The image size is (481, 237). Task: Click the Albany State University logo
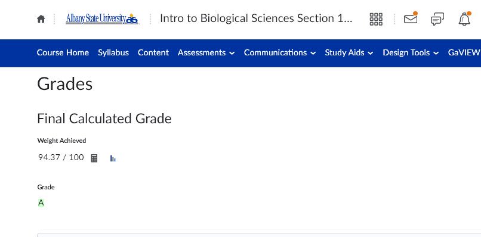pos(102,19)
